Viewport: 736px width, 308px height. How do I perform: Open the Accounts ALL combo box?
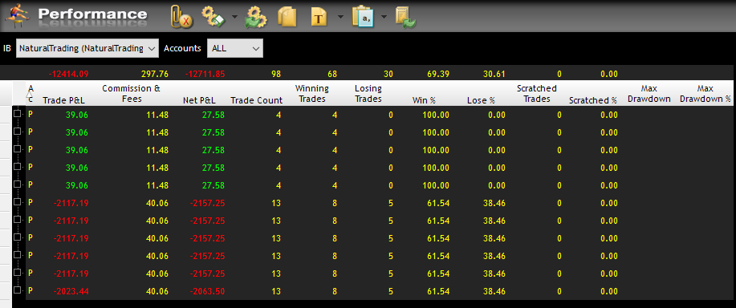coord(235,48)
